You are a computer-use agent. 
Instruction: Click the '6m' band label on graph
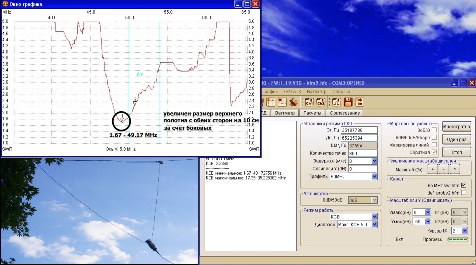coord(140,74)
